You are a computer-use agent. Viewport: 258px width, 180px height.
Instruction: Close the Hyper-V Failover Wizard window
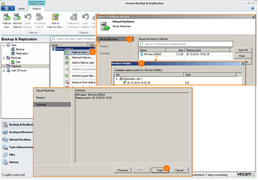coord(253,16)
